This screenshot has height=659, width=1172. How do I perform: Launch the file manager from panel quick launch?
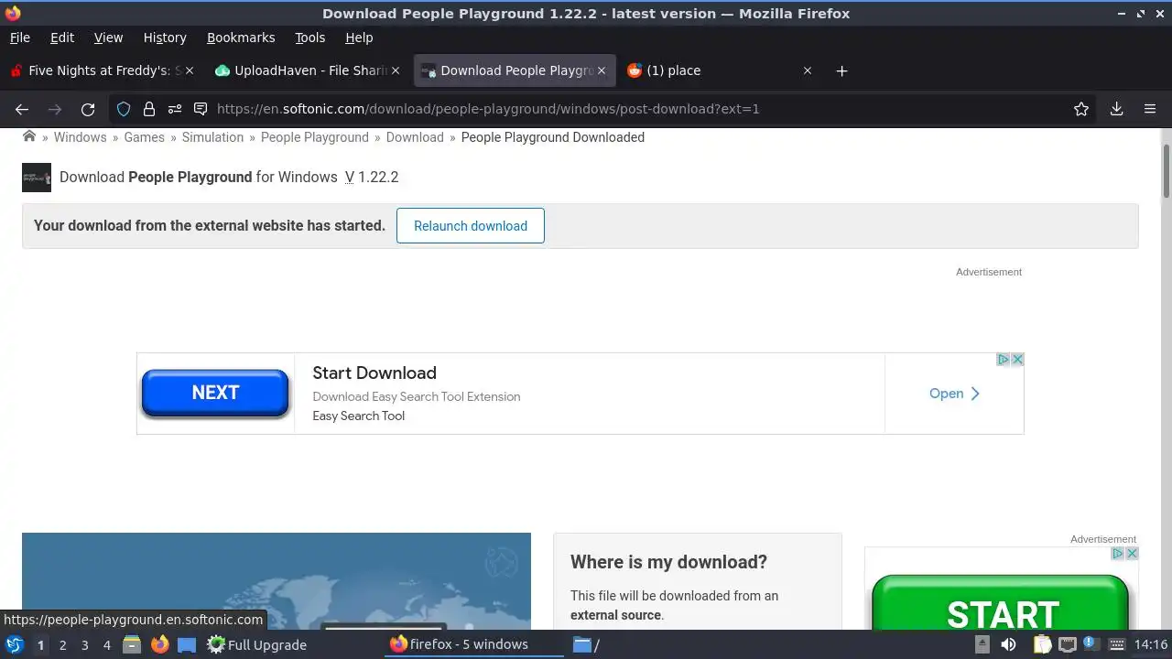point(132,644)
